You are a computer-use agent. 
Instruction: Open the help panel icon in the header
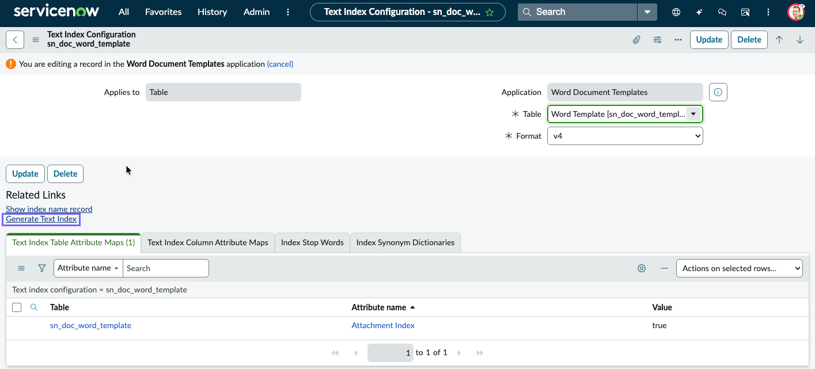[745, 12]
